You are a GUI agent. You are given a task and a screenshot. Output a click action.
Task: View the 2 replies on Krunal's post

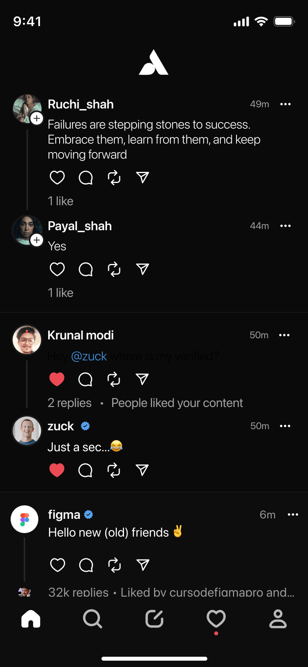(69, 403)
